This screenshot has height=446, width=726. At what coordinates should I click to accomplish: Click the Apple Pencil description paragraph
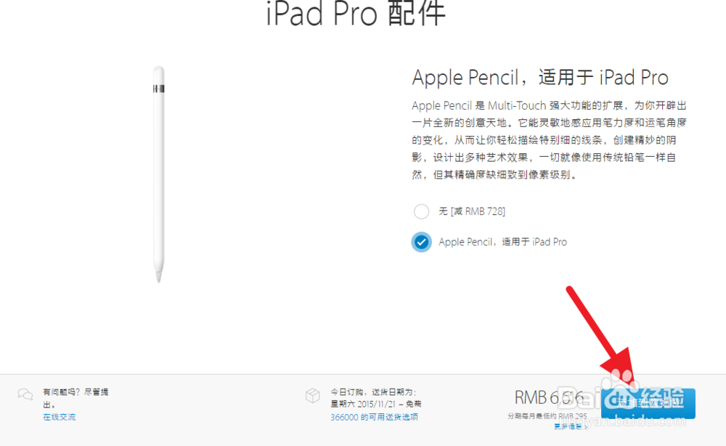549,140
